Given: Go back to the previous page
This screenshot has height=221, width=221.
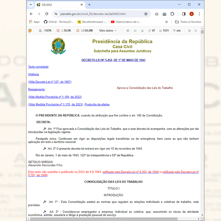Looking at the screenshot, I should [x=31, y=14].
